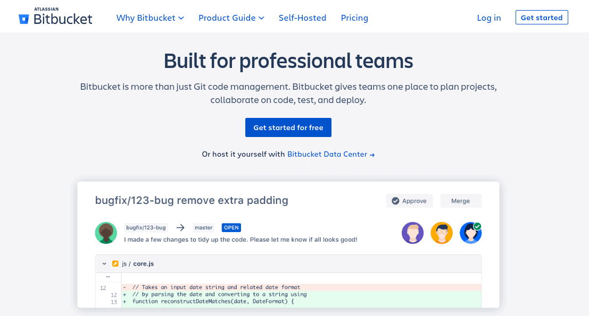The width and height of the screenshot is (589, 316).
Task: Toggle approval with the Approve button
Action: click(410, 201)
